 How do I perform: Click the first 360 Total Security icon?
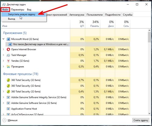tap(8, 80)
